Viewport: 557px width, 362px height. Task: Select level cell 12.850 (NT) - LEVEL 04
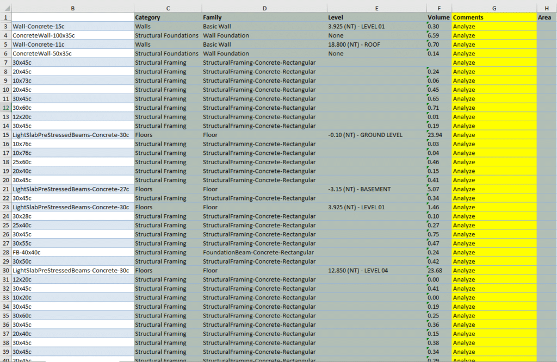pos(376,271)
